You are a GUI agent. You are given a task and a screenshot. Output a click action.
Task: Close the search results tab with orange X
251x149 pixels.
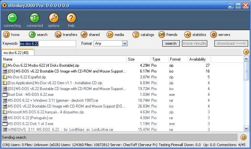click(246, 52)
